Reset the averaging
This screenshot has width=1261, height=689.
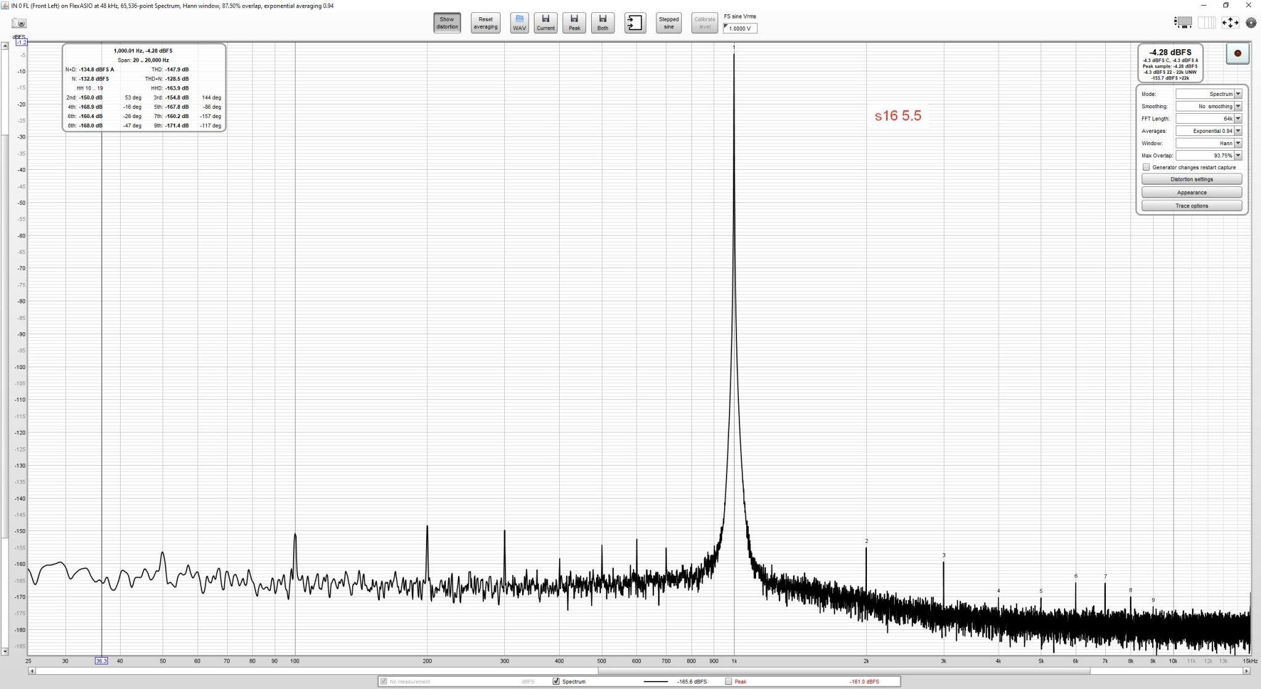click(485, 23)
